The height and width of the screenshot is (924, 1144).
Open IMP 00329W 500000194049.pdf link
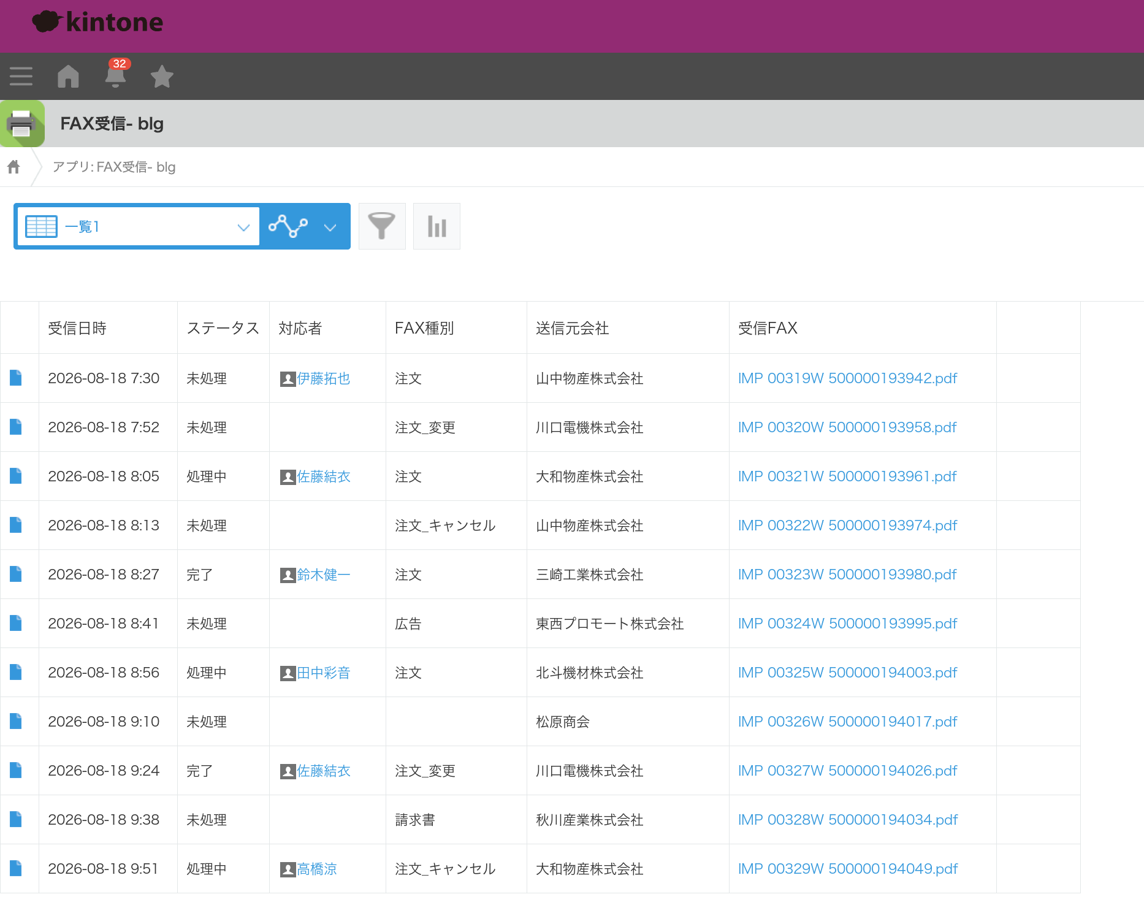click(x=848, y=869)
